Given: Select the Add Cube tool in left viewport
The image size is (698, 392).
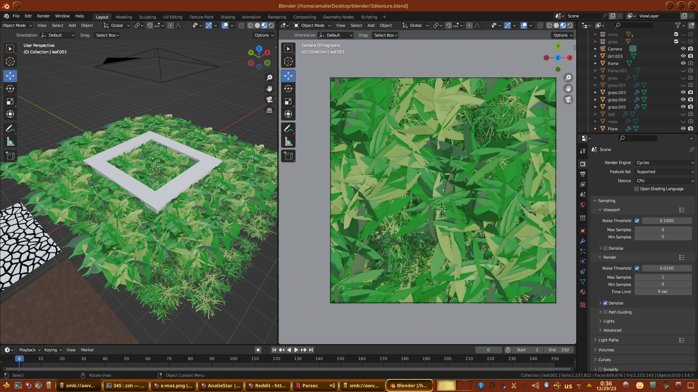Looking at the screenshot, I should pos(10,156).
